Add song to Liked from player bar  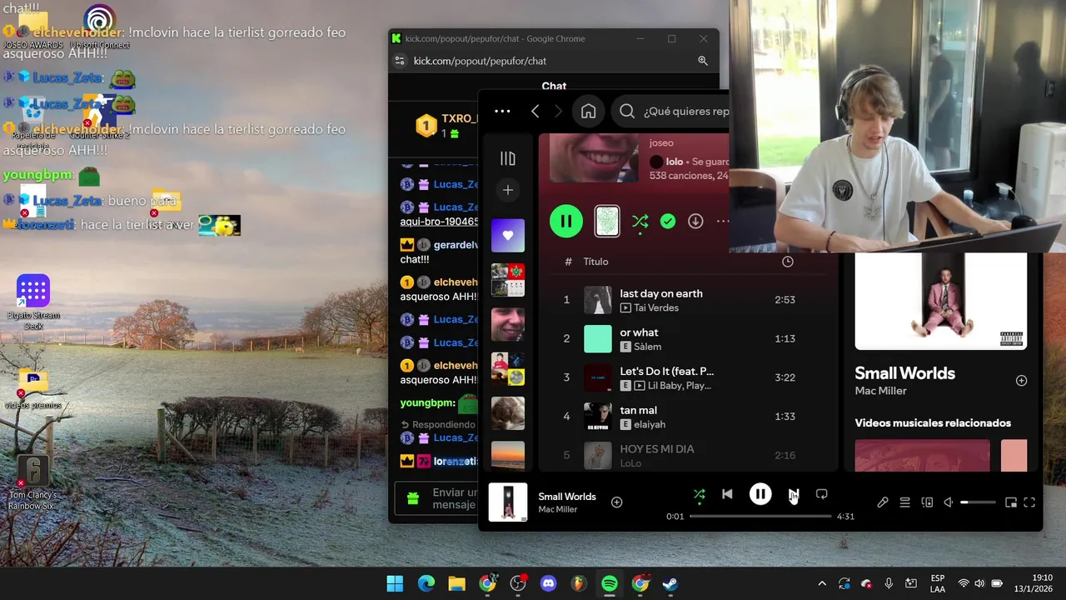point(616,502)
